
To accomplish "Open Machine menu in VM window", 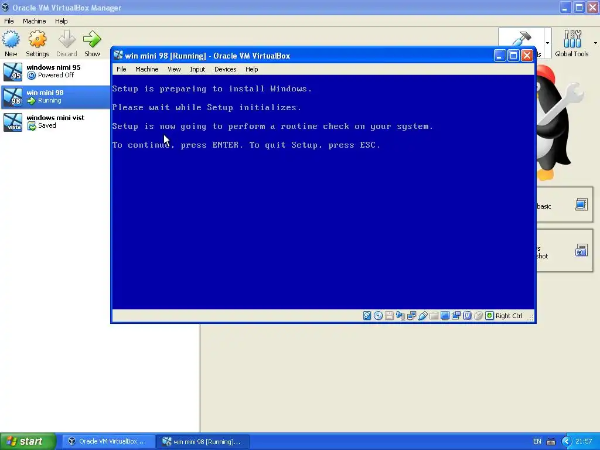I will click(147, 69).
